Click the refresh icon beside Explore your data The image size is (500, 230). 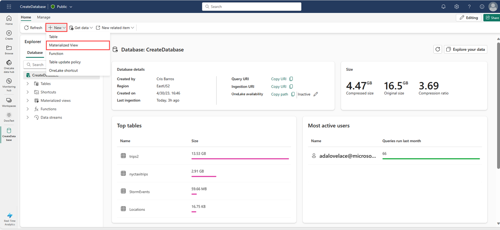coord(437,49)
